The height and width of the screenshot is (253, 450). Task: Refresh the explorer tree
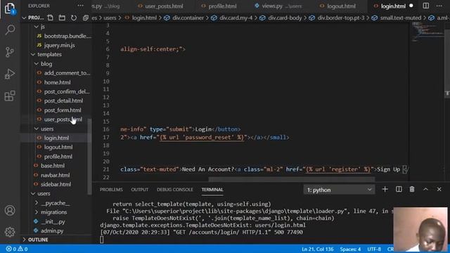click(74, 18)
